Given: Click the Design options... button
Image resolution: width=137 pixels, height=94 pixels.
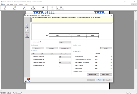Looking at the screenshot, I should (93, 75).
